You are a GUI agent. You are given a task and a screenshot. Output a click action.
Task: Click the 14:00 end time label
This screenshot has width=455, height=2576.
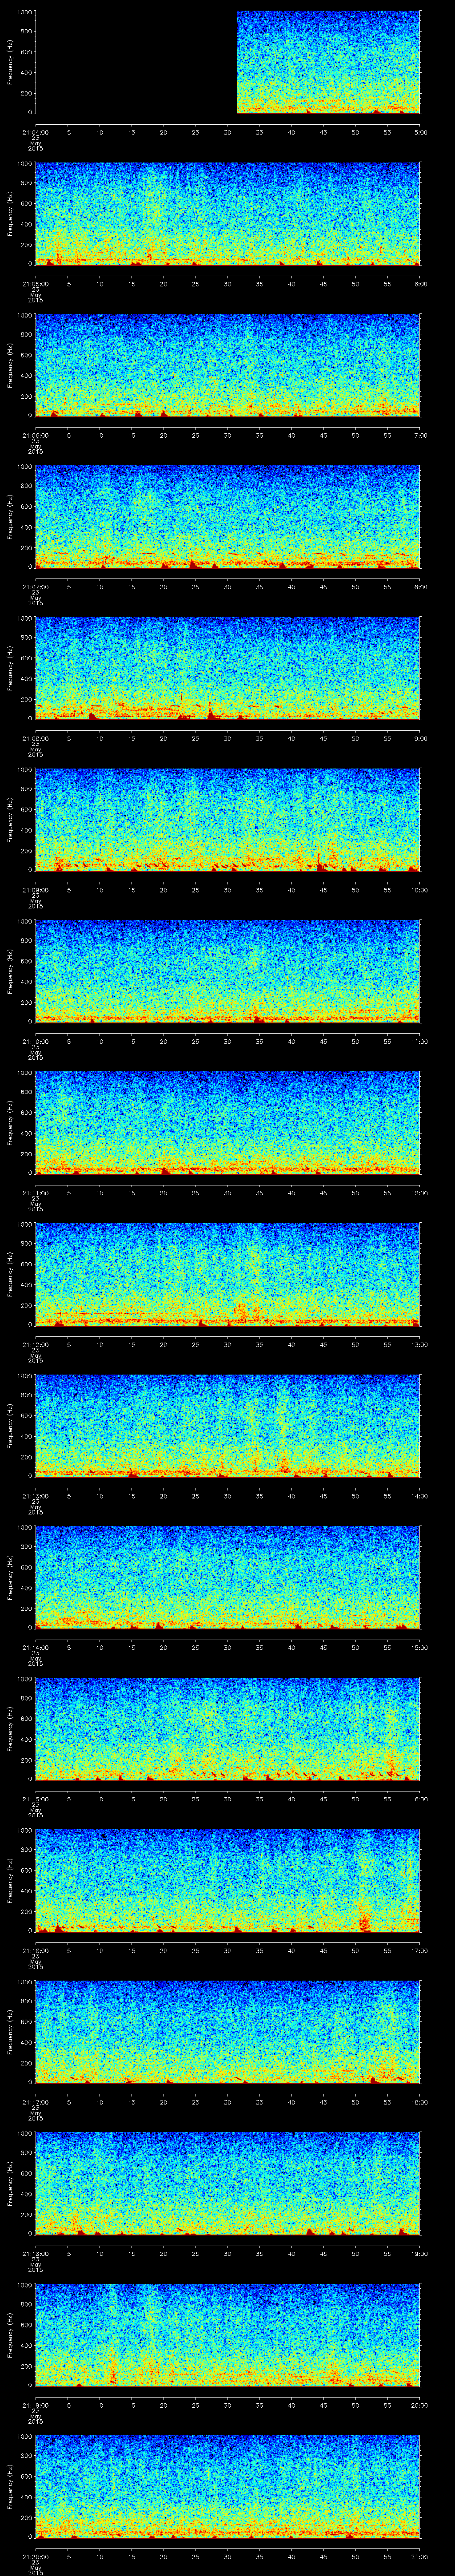click(421, 1495)
